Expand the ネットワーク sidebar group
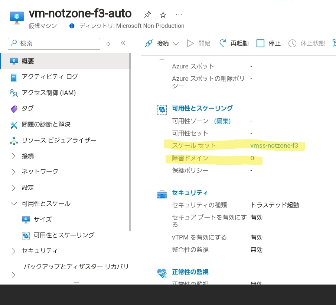Image resolution: width=336 pixels, height=305 pixels. [14, 172]
